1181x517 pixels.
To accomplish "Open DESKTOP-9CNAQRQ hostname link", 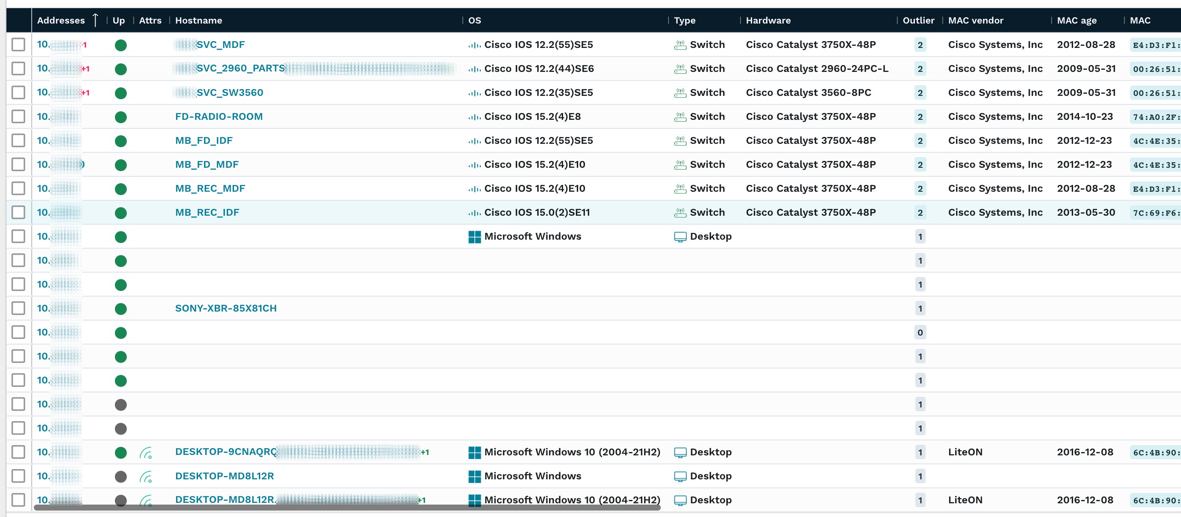I will [227, 452].
